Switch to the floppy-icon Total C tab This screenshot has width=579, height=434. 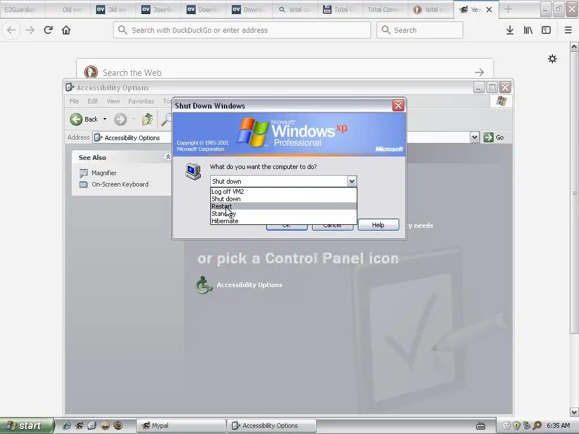click(x=340, y=10)
